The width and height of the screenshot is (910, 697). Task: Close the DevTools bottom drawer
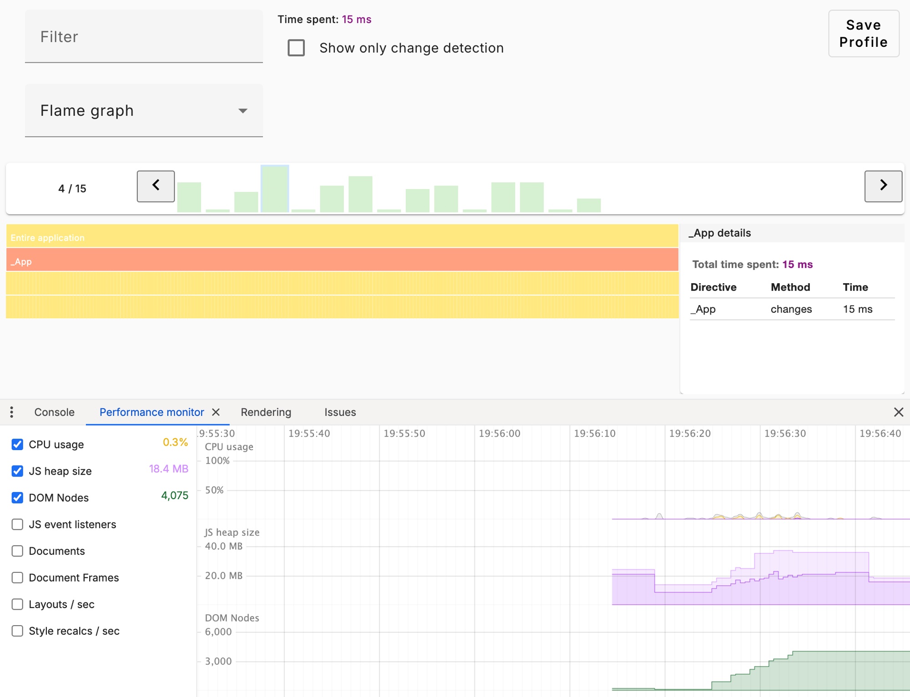(x=899, y=412)
